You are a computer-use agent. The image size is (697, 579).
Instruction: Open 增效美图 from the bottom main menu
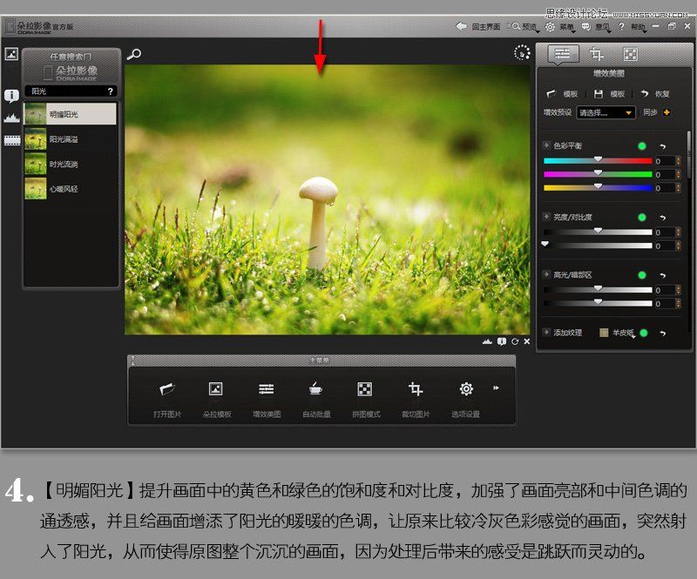point(268,389)
